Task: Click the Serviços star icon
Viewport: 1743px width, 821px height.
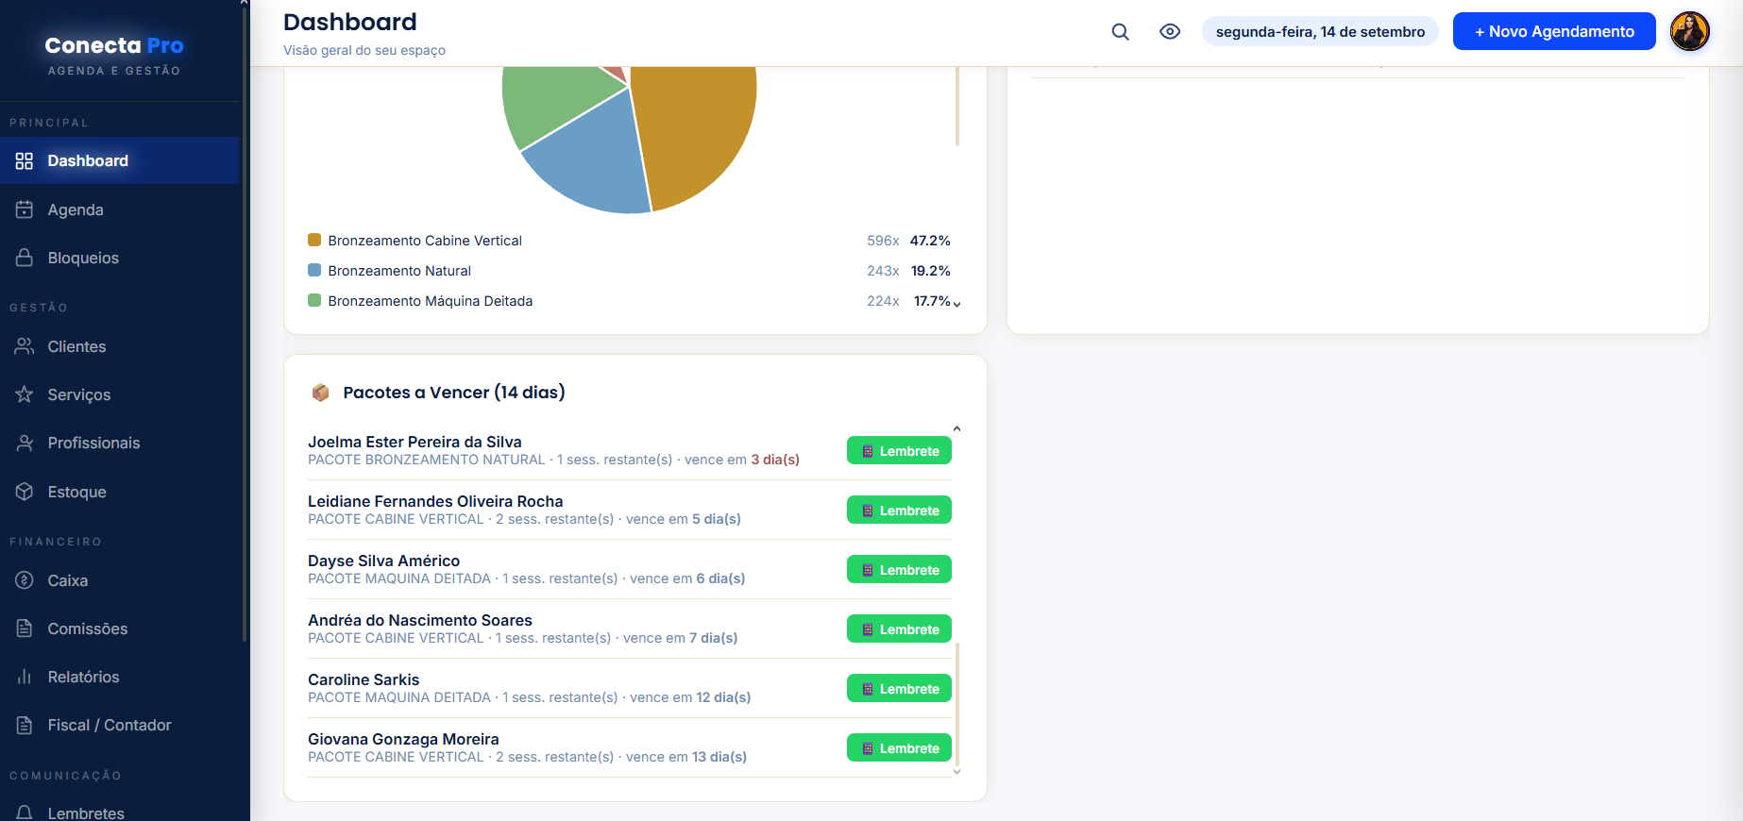Action: click(25, 394)
